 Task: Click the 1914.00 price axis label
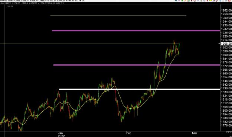(226, 40)
